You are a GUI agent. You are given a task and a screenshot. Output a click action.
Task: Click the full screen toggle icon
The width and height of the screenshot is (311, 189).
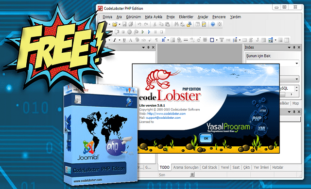coord(219,24)
